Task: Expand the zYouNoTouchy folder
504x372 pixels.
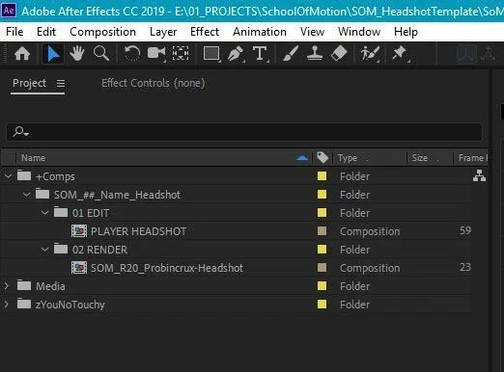Action: 7,305
